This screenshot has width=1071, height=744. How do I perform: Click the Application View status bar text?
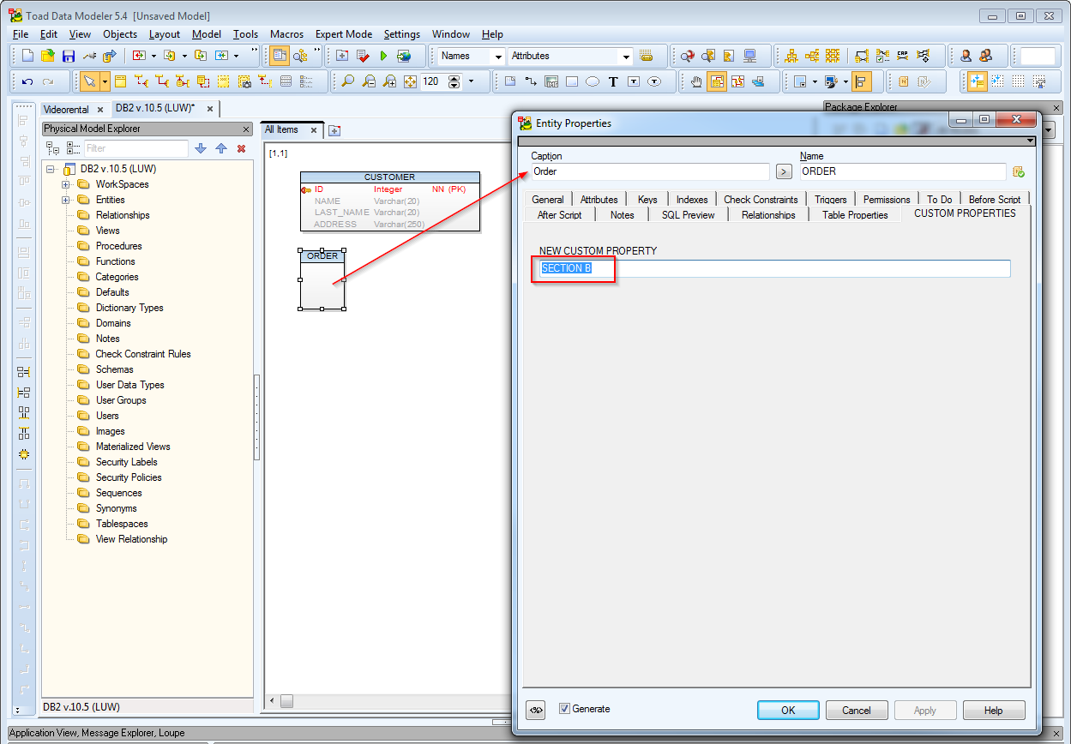(97, 733)
